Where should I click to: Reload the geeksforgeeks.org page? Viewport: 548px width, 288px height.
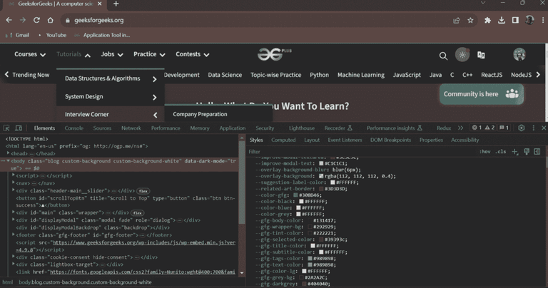tap(36, 20)
